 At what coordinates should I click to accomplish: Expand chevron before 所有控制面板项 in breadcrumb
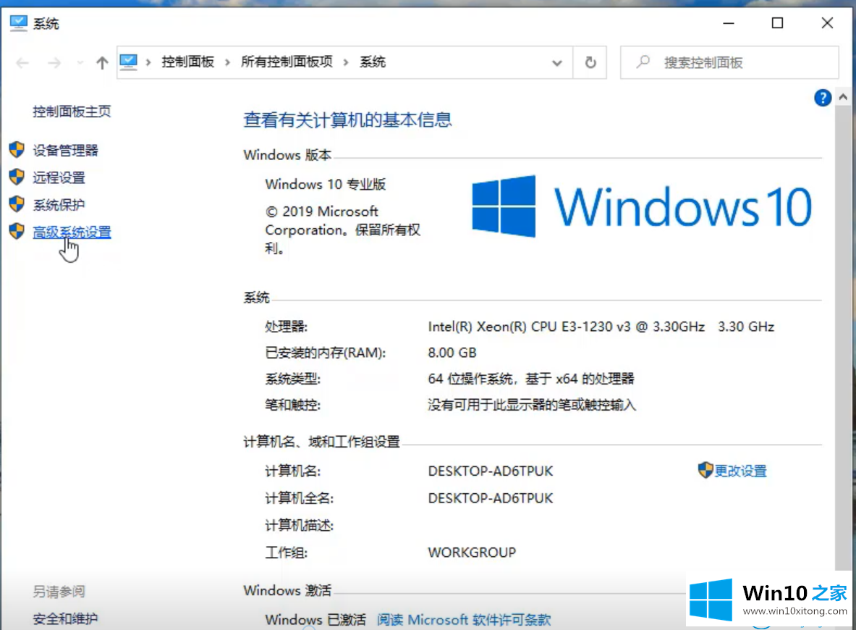[x=227, y=62]
